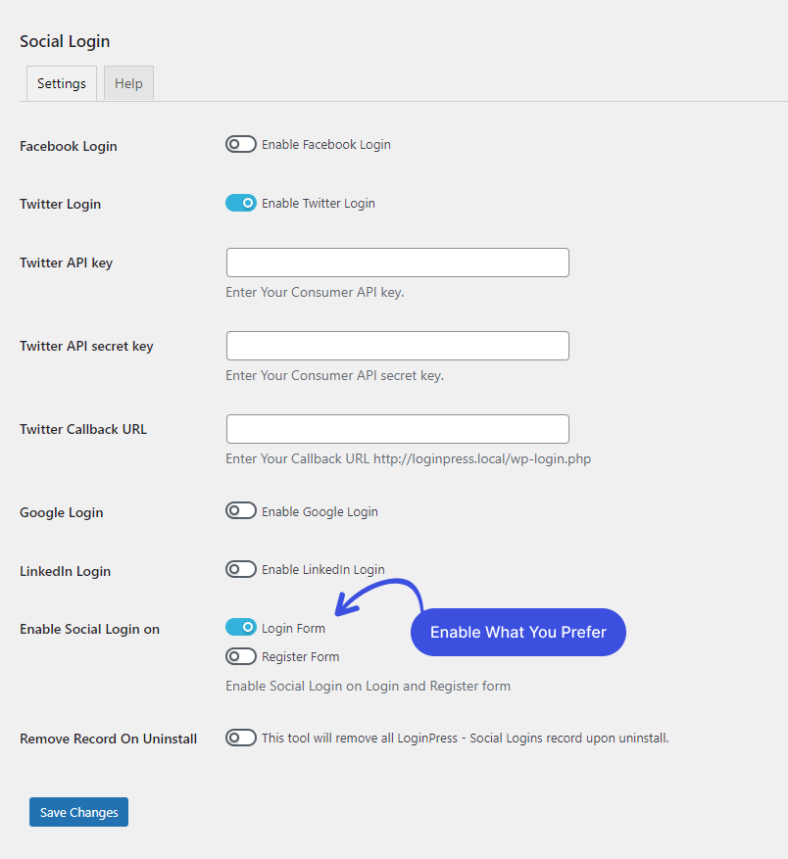Click the Login Form label text
The width and height of the screenshot is (788, 859).
click(293, 629)
